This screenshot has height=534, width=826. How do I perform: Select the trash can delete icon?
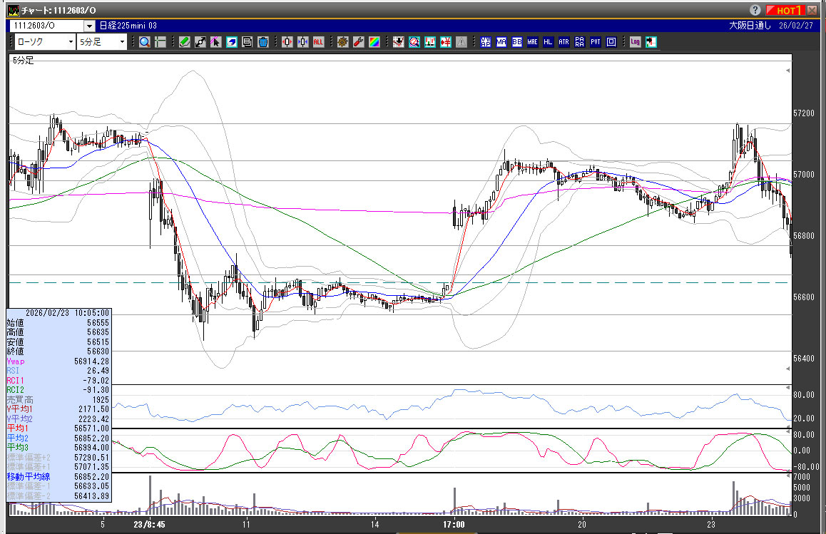pos(262,42)
